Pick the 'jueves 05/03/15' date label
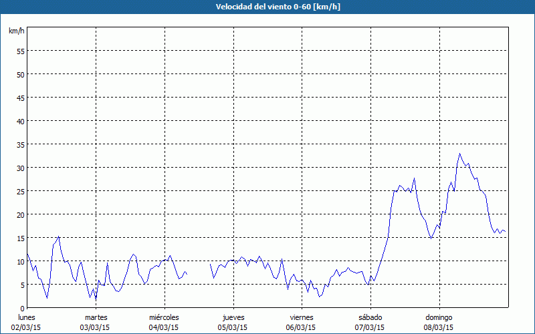This screenshot has height=334, width=535. [x=233, y=322]
